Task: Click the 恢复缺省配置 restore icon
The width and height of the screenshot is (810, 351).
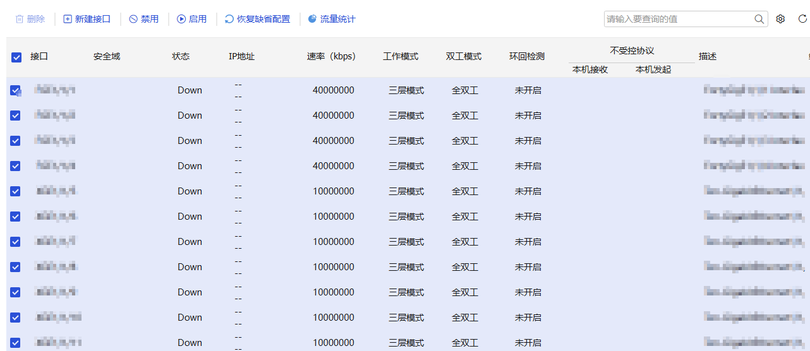Action: (x=229, y=20)
